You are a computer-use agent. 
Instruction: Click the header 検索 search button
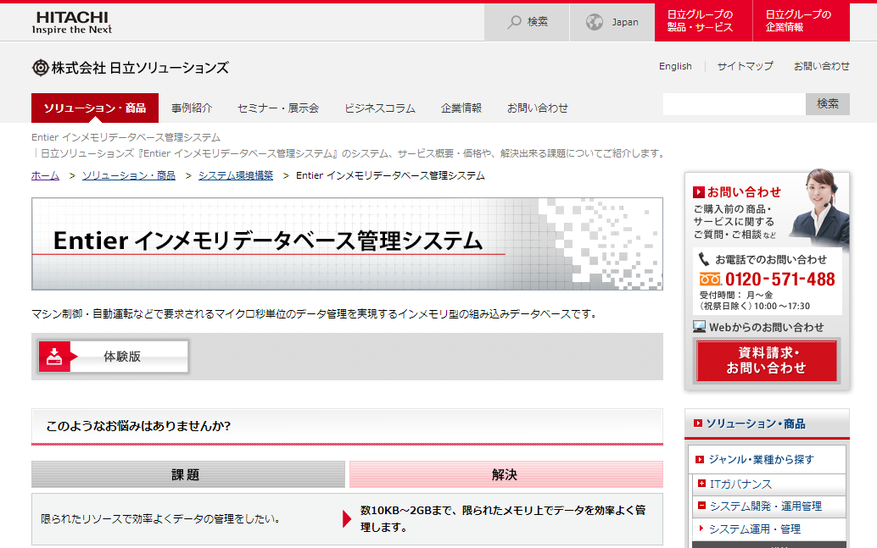pyautogui.click(x=527, y=22)
